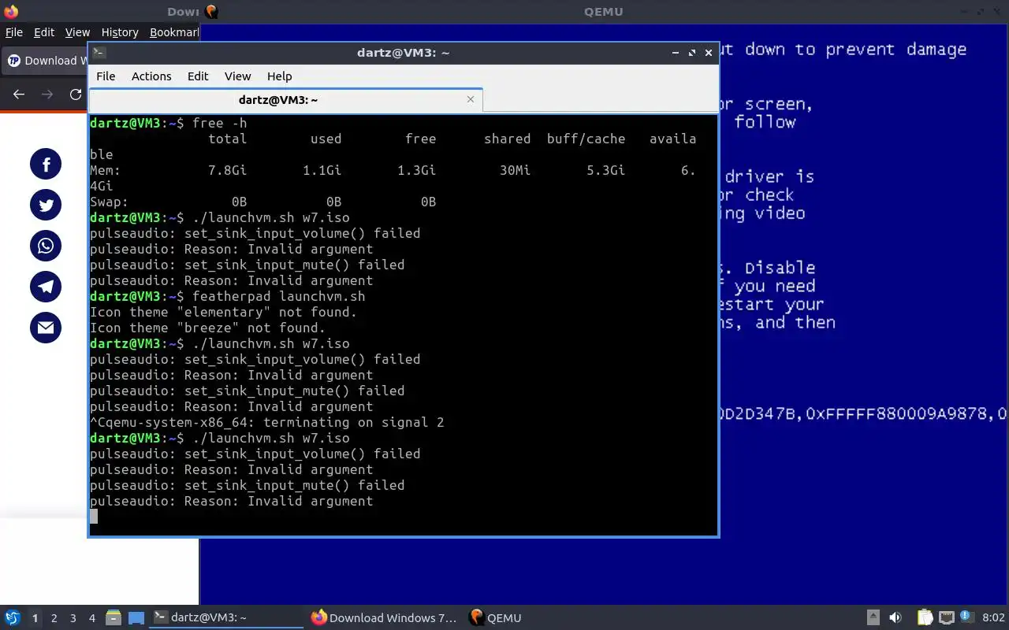The width and height of the screenshot is (1009, 630).
Task: Click the Telegram share icon in Firefox
Action: (x=46, y=287)
